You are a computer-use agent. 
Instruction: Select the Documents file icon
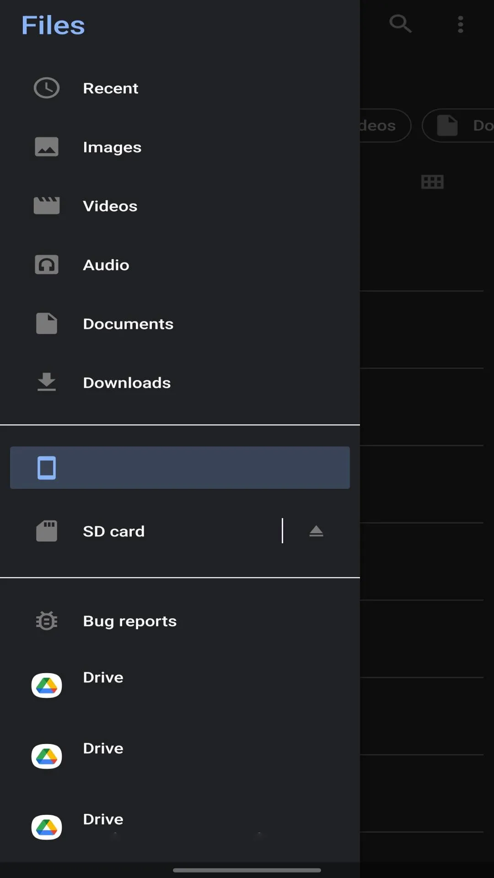click(47, 324)
